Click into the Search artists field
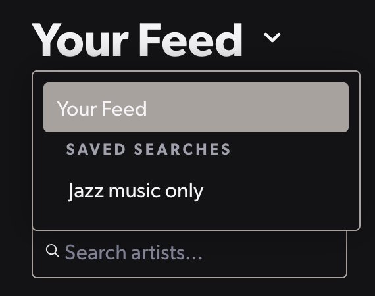Viewport: 375px width, 296px height. (189, 253)
